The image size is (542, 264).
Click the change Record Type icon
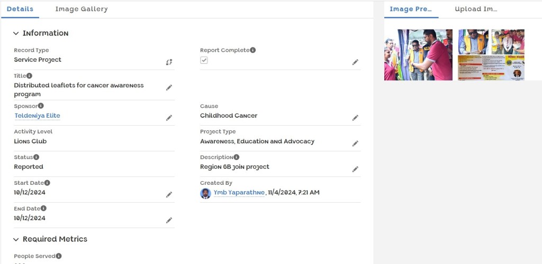pos(169,62)
